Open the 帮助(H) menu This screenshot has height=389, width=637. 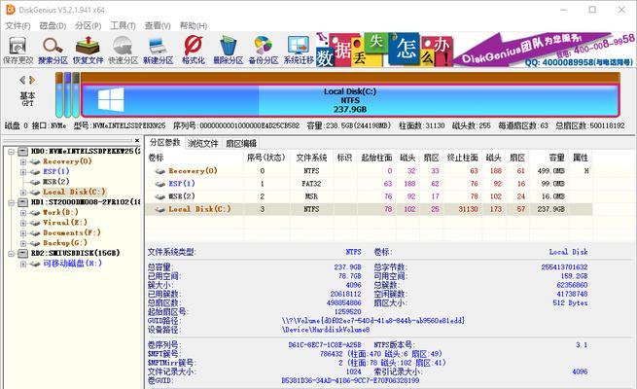(x=194, y=26)
